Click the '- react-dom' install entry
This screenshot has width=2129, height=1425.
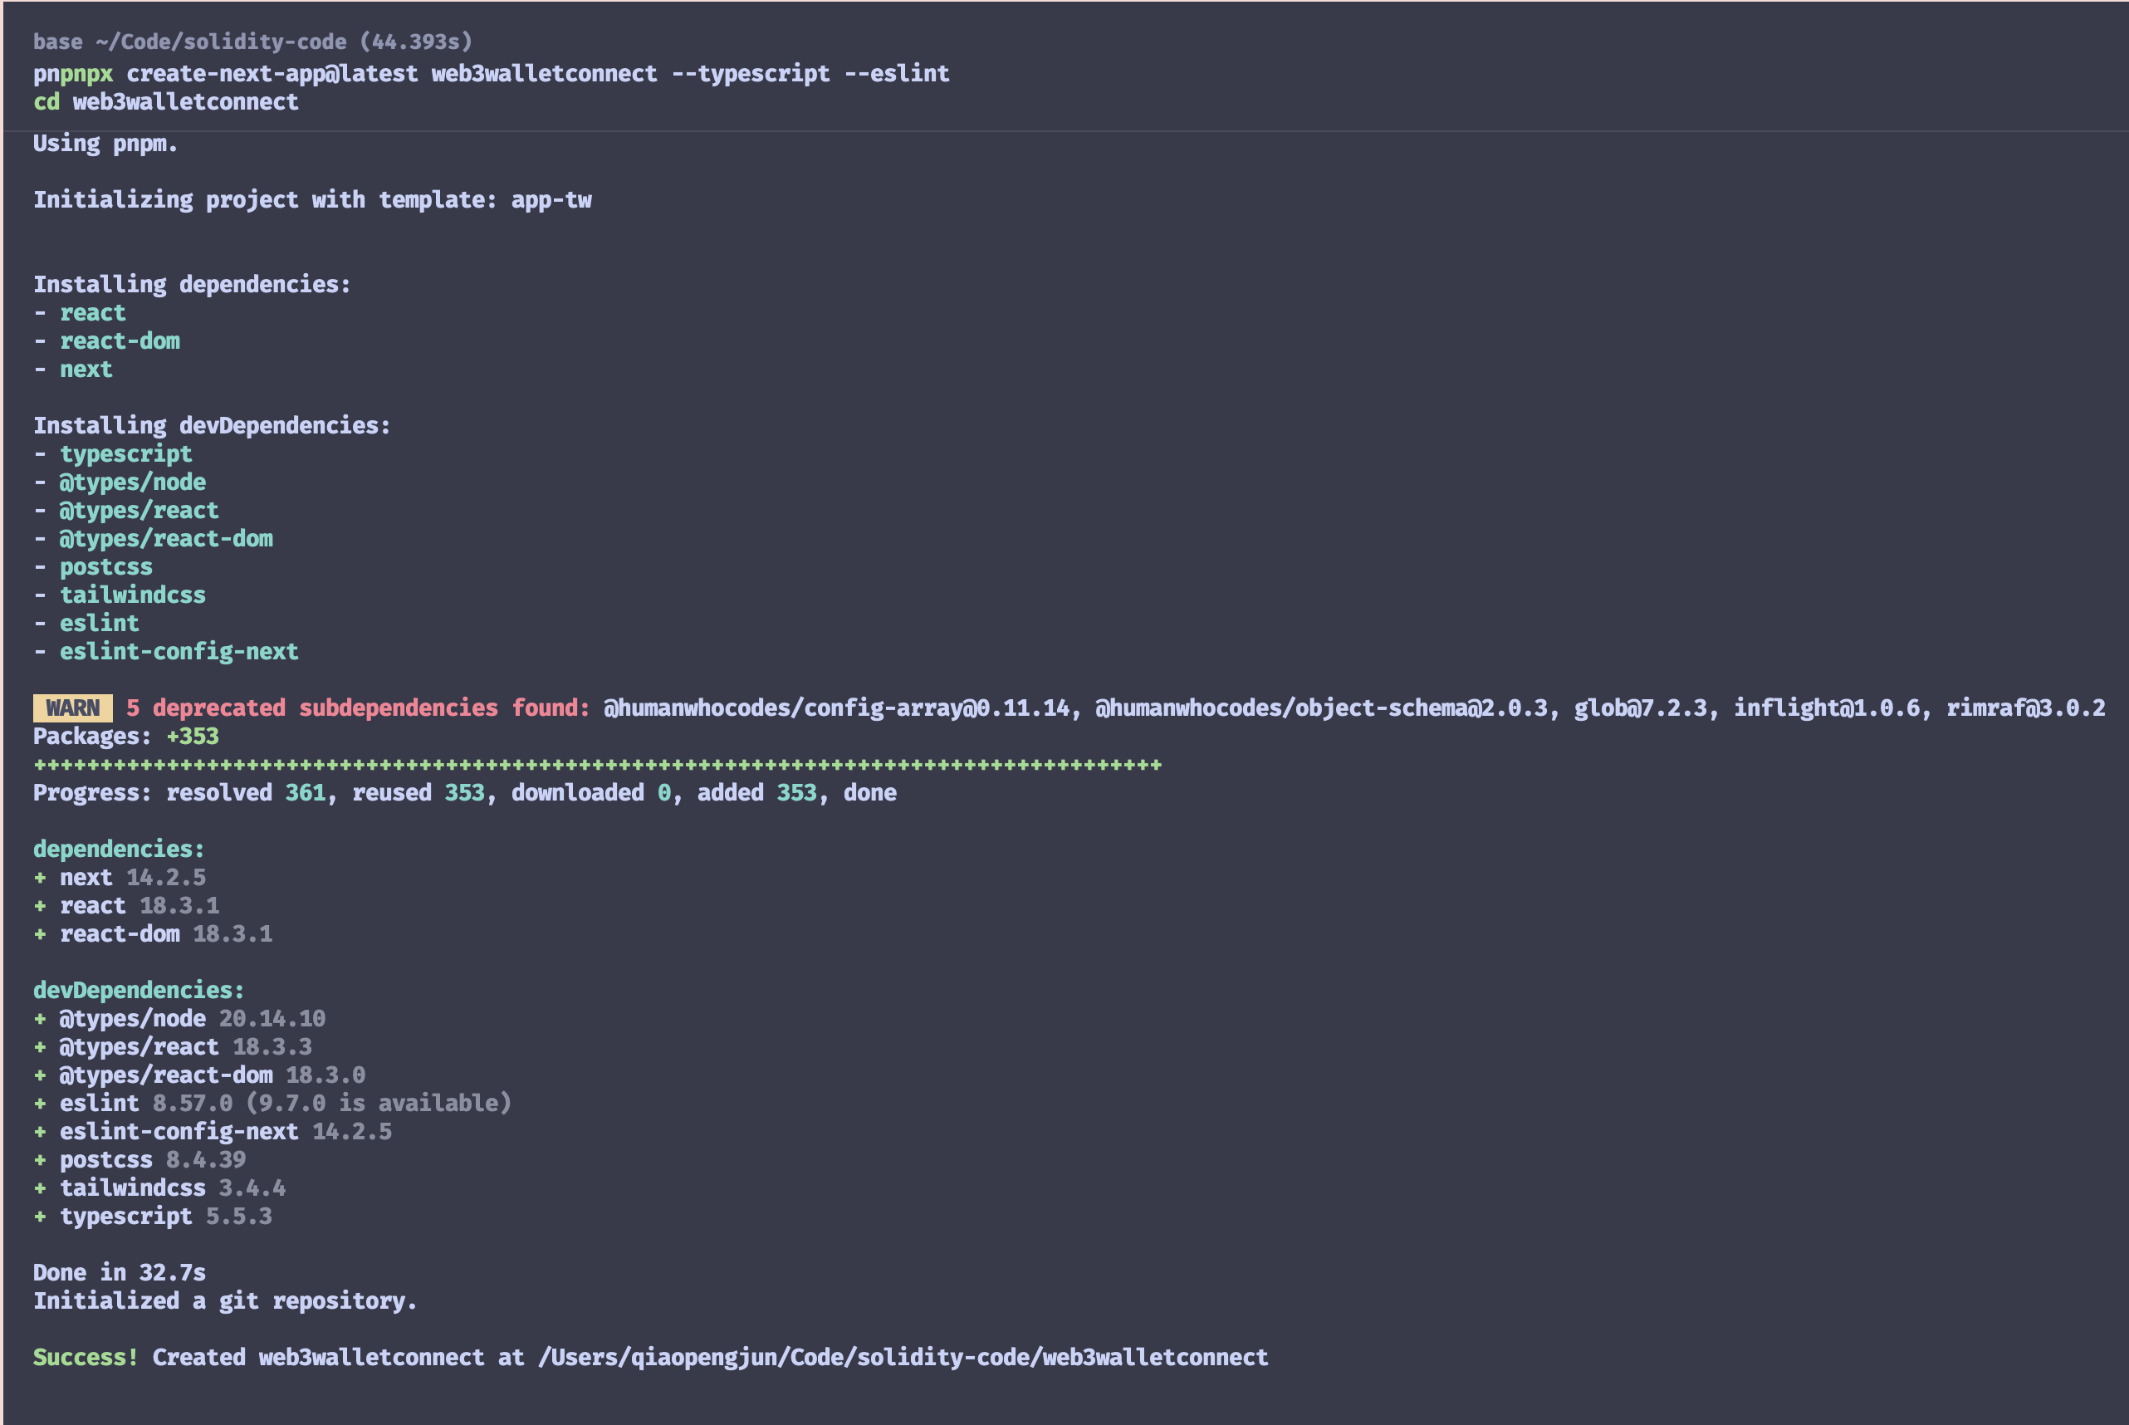(107, 340)
